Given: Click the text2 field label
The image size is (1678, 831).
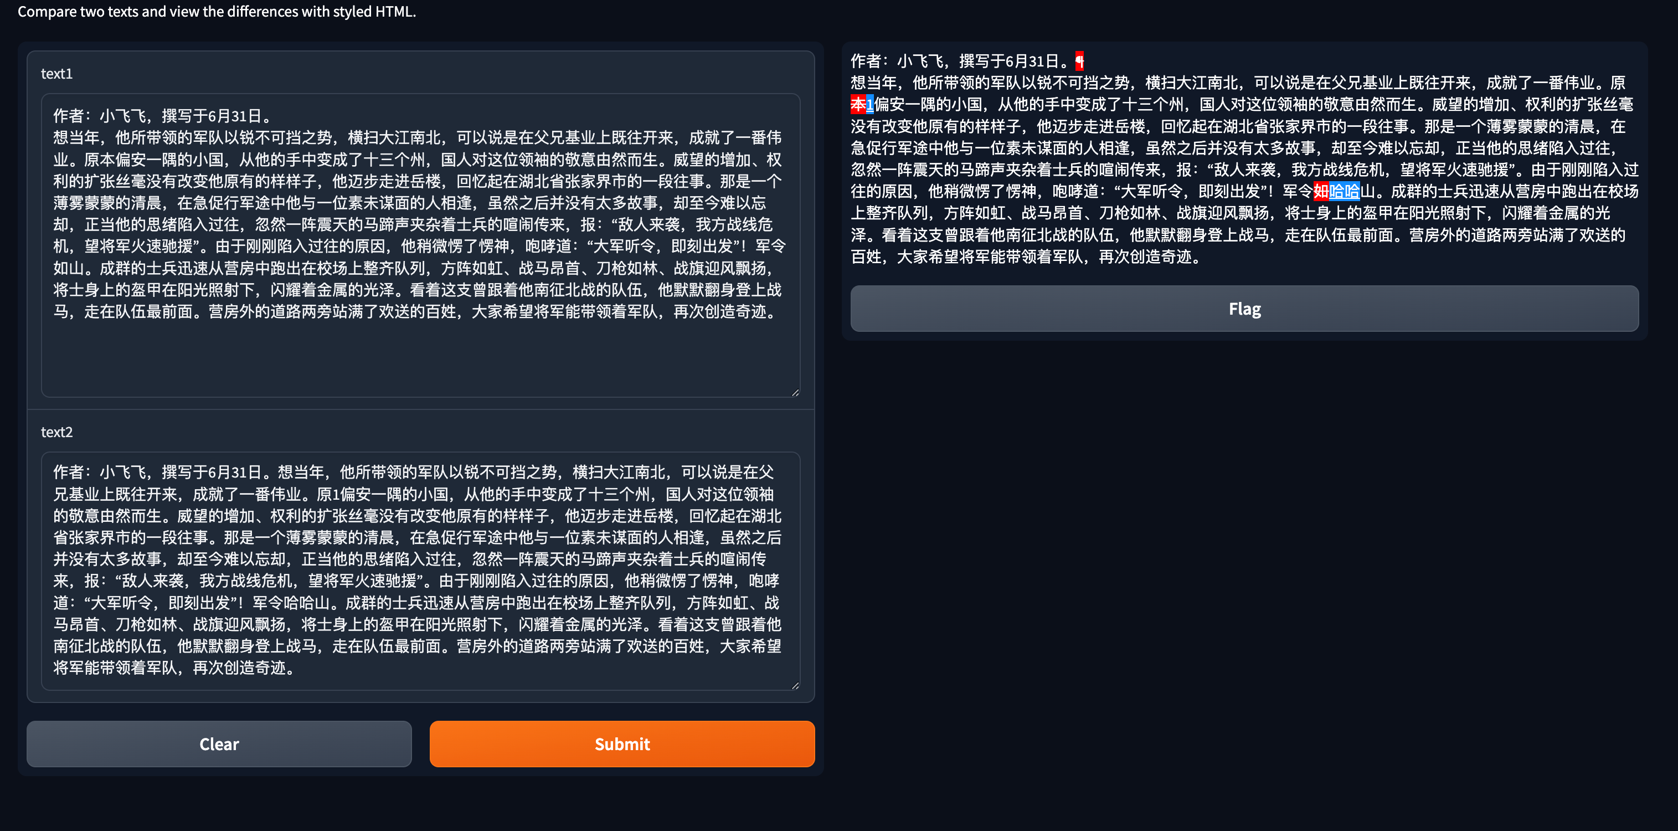Looking at the screenshot, I should pyautogui.click(x=56, y=432).
